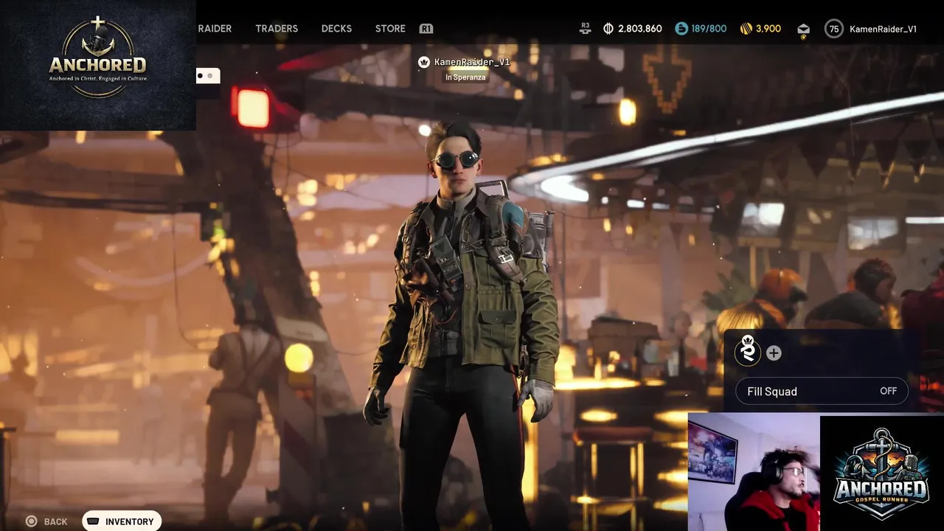Toggle Fill Squad option
944x531 pixels.
point(822,392)
